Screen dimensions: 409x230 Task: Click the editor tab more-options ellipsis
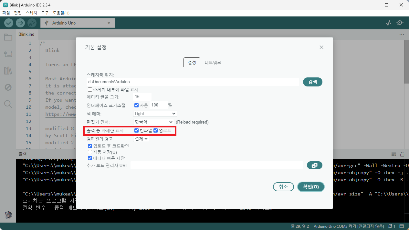click(x=402, y=34)
